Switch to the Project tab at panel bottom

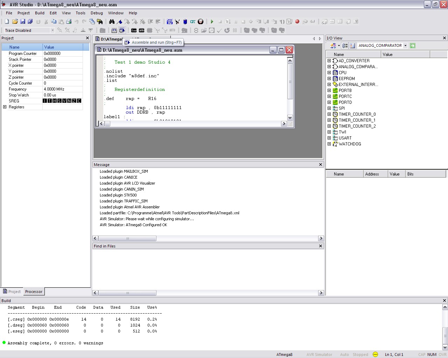(12, 292)
